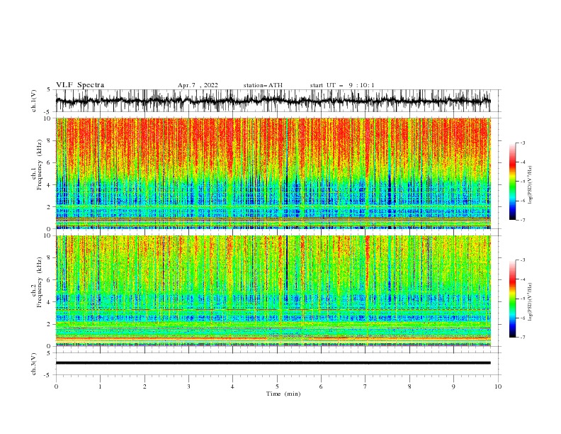Click the time axis tick label '0'
This screenshot has height=434, width=561.
[x=56, y=386]
